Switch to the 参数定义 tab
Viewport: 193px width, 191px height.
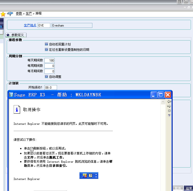(x=16, y=35)
